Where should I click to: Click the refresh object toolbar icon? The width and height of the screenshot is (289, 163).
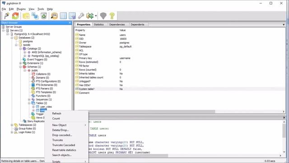click(15, 16)
